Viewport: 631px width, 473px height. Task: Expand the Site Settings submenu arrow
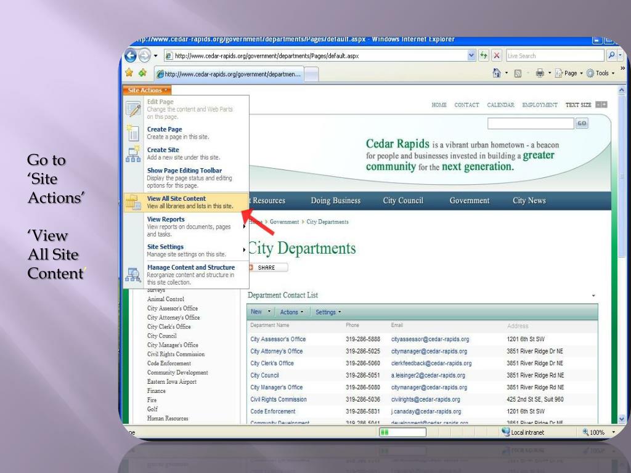click(x=244, y=250)
